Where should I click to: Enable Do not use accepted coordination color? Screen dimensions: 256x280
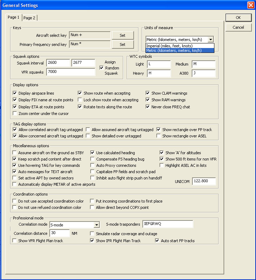(x=14, y=201)
